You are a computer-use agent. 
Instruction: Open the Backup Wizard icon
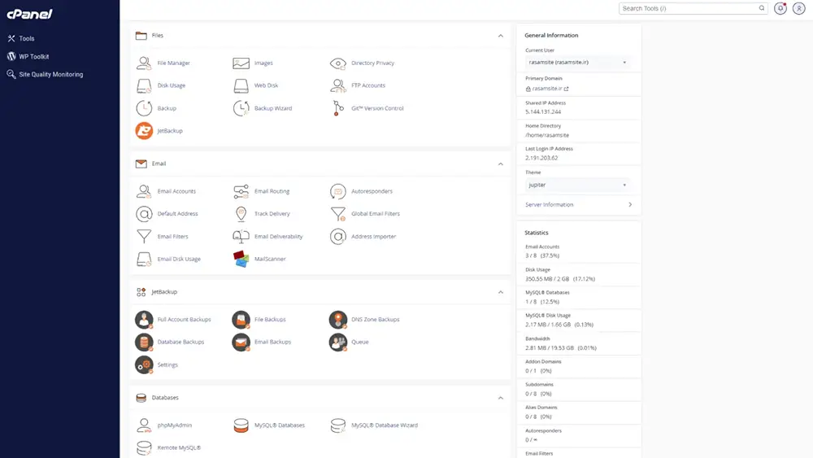pos(241,108)
